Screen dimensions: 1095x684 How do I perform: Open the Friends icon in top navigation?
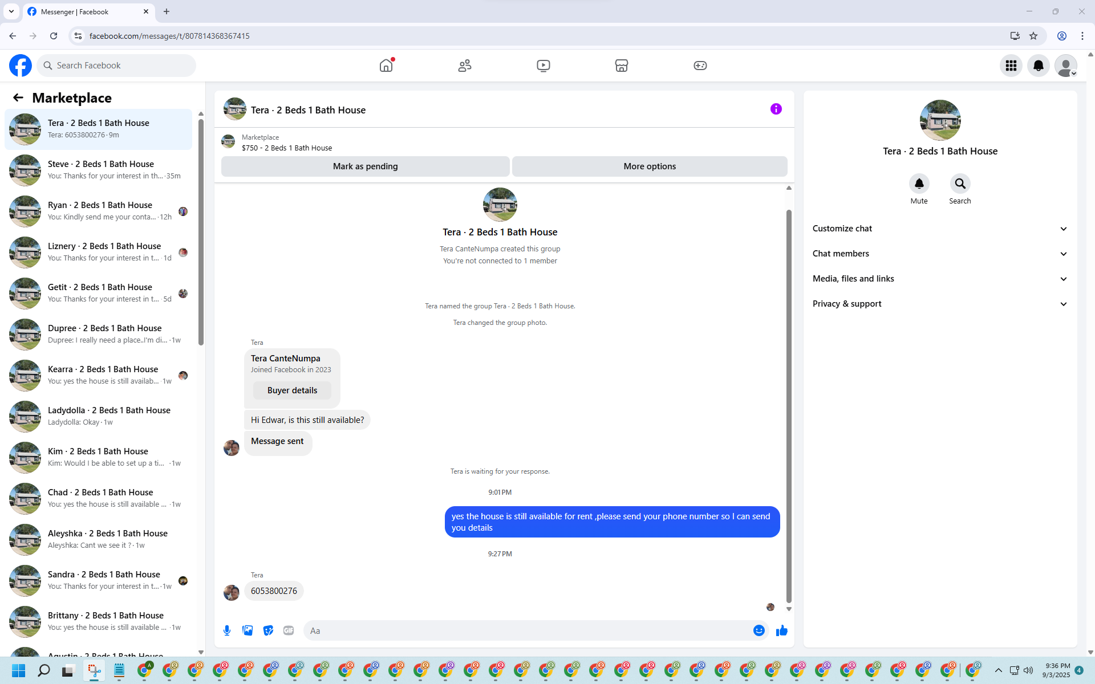[x=465, y=66]
